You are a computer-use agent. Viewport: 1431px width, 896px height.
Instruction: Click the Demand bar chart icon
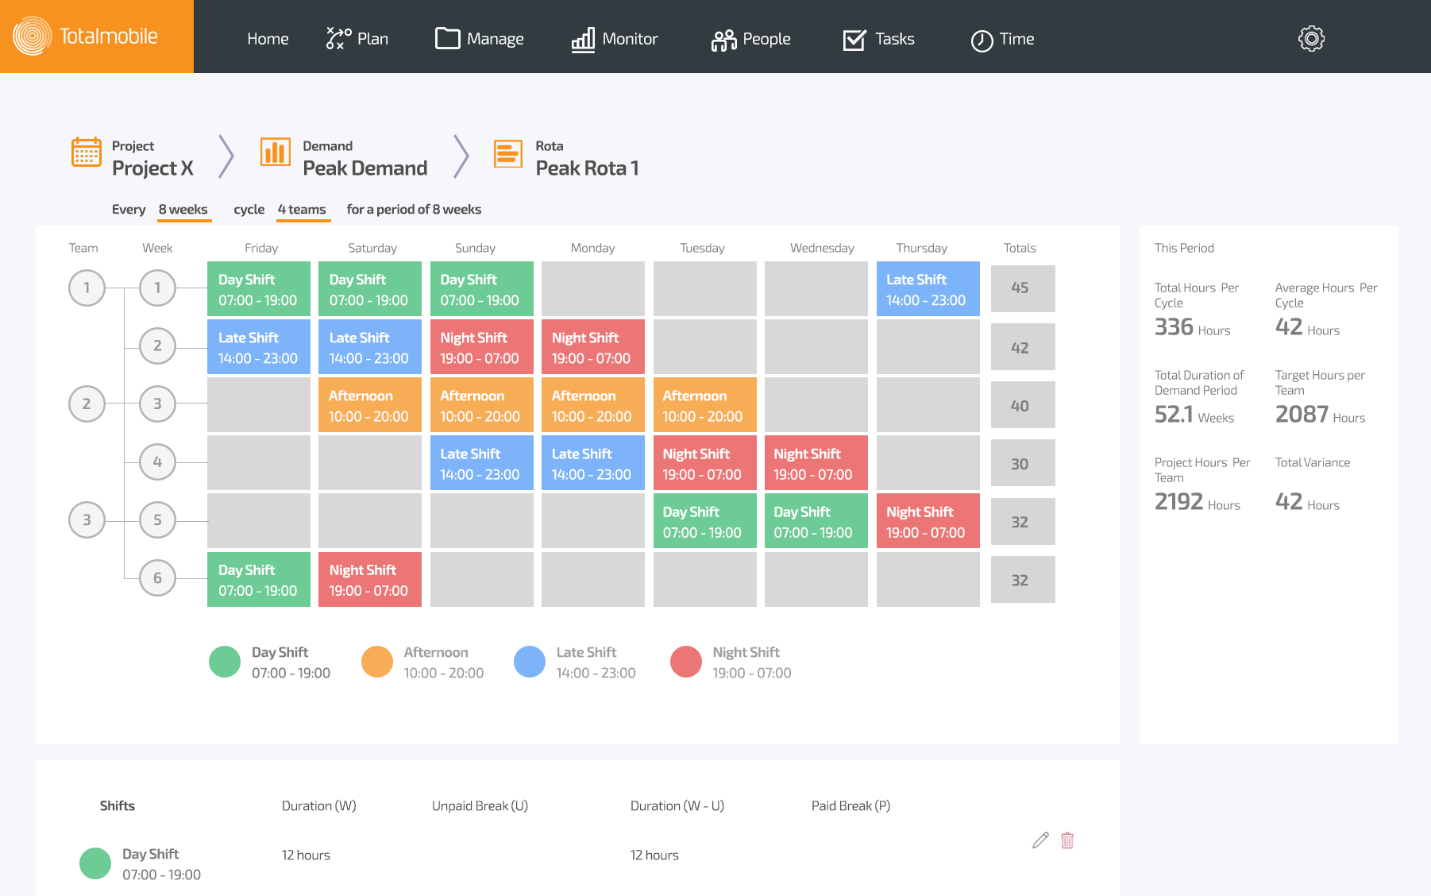[x=276, y=151]
